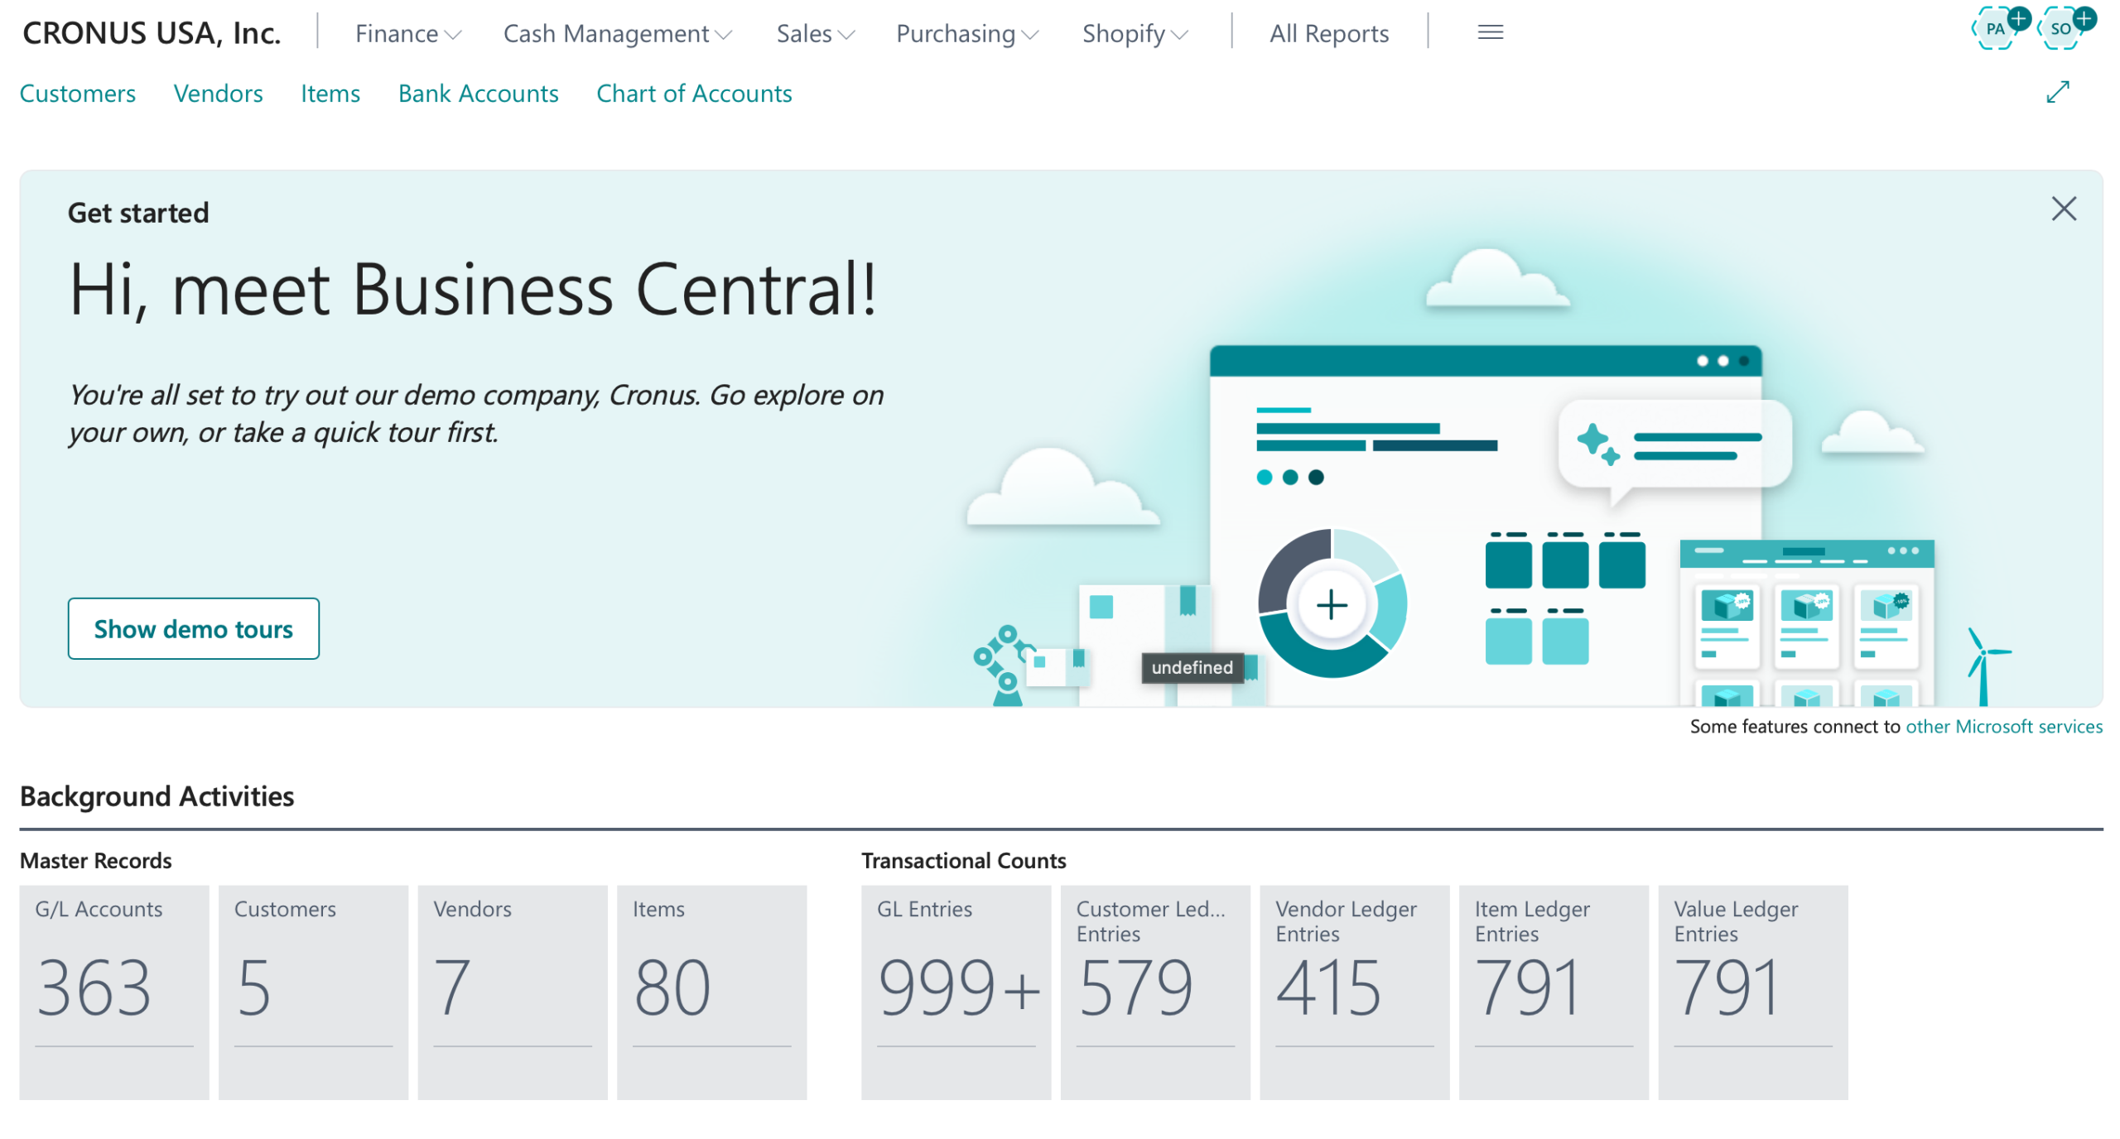Click the expand page diagonal arrow icon
The width and height of the screenshot is (2120, 1139).
click(x=2057, y=92)
